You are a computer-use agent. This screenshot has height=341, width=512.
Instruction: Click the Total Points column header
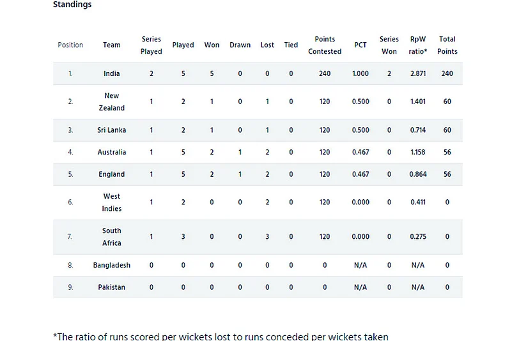pyautogui.click(x=447, y=45)
